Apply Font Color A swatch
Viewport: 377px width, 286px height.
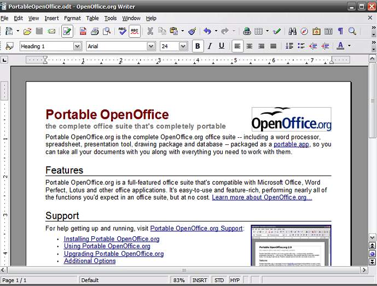pyautogui.click(x=340, y=46)
